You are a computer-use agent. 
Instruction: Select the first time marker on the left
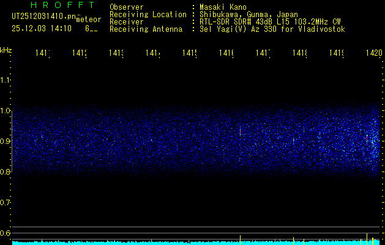42,54
